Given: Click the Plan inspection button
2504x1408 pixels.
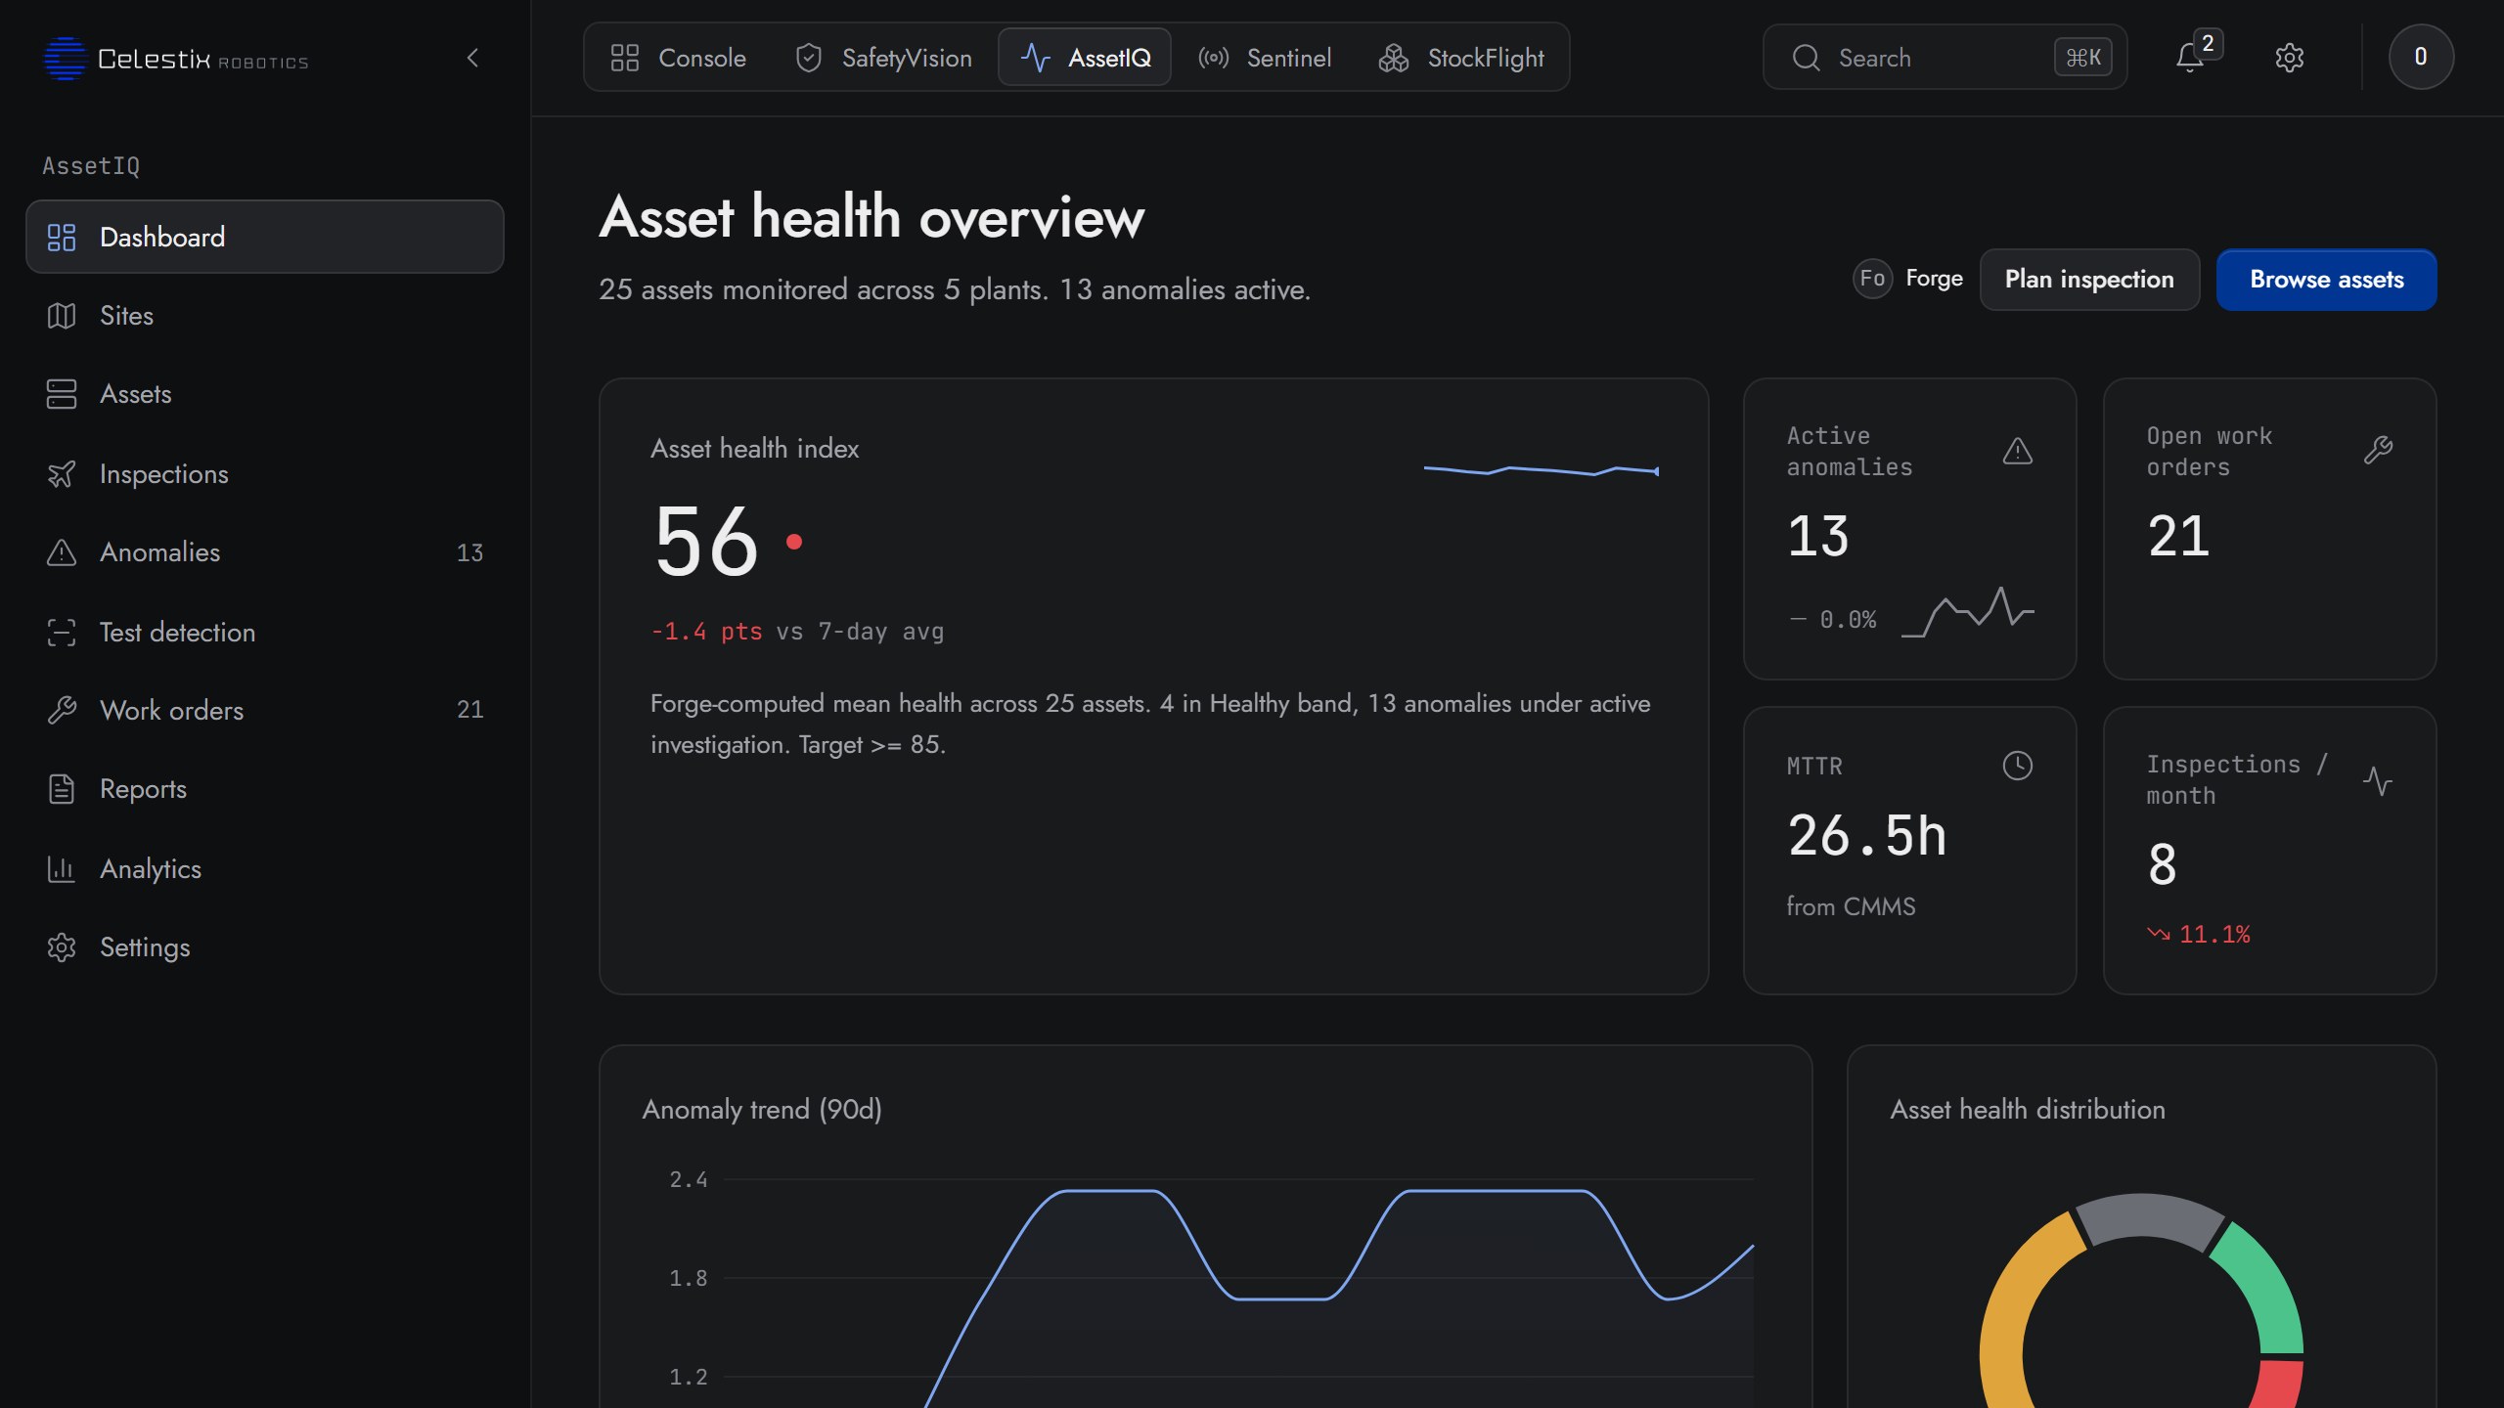Looking at the screenshot, I should click(2089, 280).
